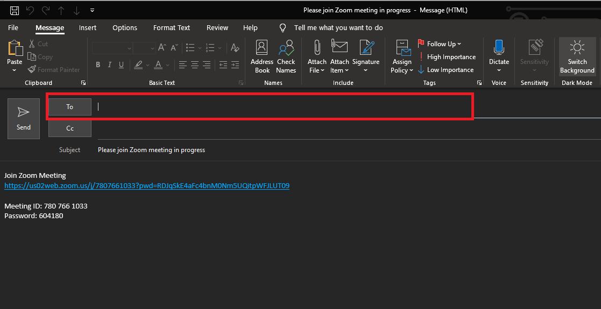601x309 pixels.
Task: Align text right
Action: tap(207, 64)
